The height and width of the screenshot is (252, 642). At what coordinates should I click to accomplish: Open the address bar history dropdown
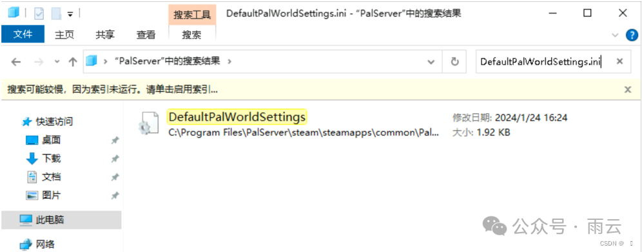431,62
